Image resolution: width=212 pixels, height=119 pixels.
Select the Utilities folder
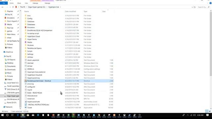click(x=30, y=57)
